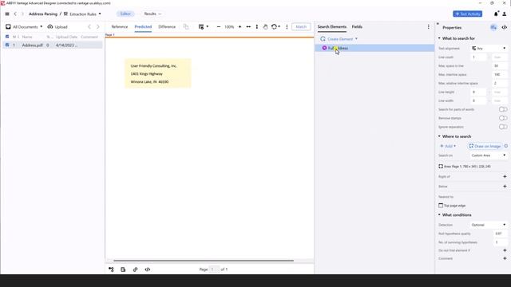
Task: Fit page to width icon
Action: click(x=248, y=26)
